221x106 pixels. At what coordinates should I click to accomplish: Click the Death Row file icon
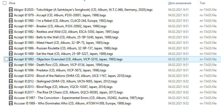11,65
